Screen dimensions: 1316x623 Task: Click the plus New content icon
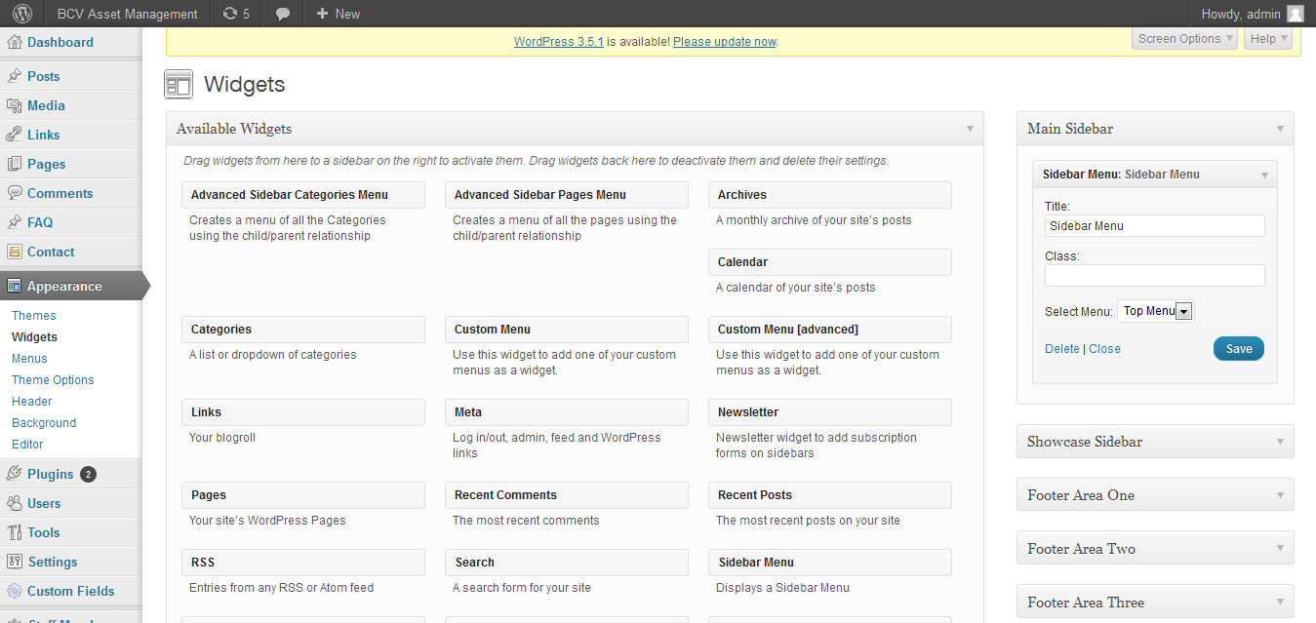pyautogui.click(x=322, y=14)
